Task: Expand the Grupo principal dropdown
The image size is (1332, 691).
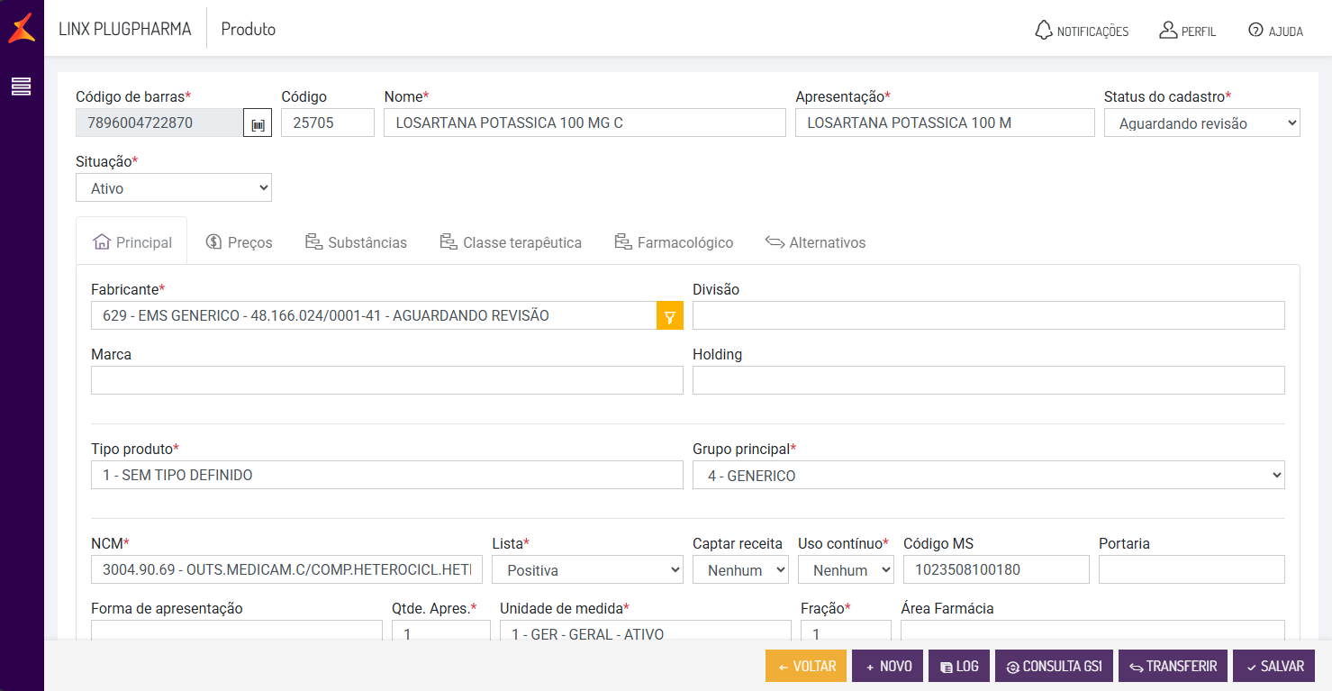Action: [x=988, y=476]
